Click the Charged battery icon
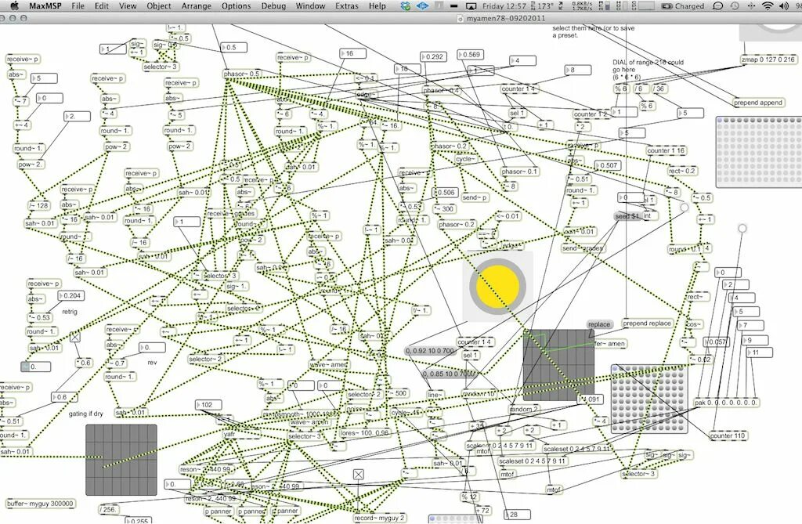This screenshot has width=802, height=524. point(682,6)
